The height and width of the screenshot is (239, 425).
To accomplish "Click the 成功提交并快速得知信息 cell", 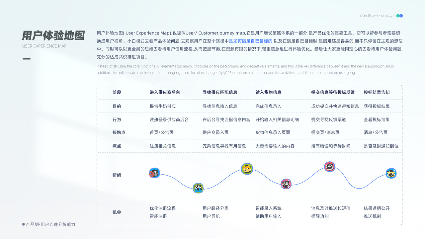I will coord(335,106).
